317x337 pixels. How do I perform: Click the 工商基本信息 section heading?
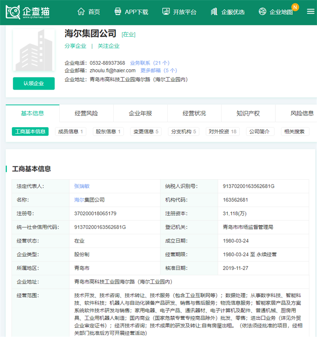(x=31, y=169)
